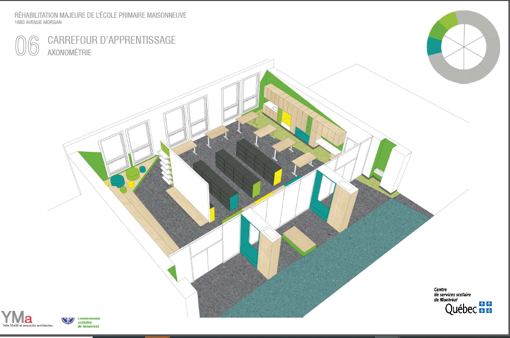
Task: Click the wooden wall cabinets along back wall
Action: click(x=302, y=112)
